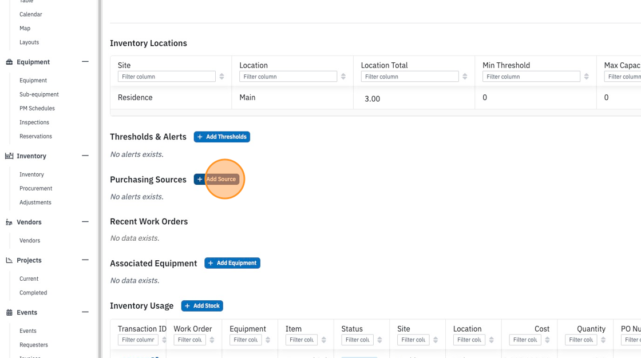Screen dimensions: 641x358
Task: Click the Vendors section icon
Action: click(9, 222)
